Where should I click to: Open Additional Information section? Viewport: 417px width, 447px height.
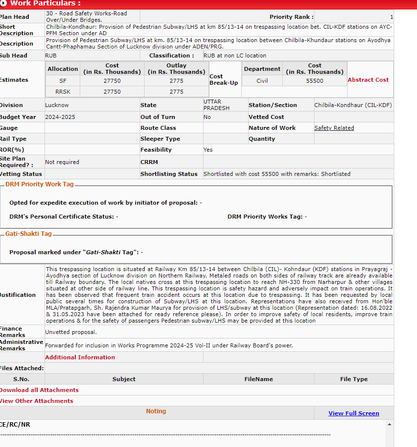point(80,357)
